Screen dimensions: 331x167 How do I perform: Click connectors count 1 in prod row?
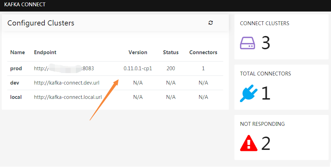(203, 68)
